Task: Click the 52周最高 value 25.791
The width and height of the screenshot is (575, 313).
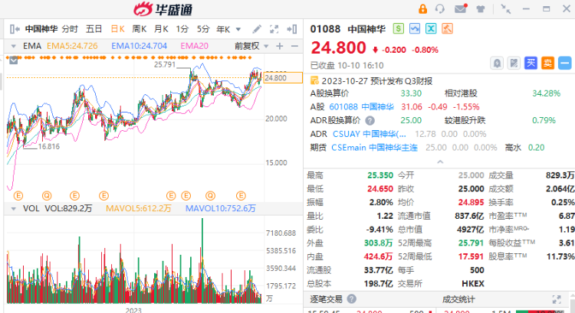Action: (472, 243)
